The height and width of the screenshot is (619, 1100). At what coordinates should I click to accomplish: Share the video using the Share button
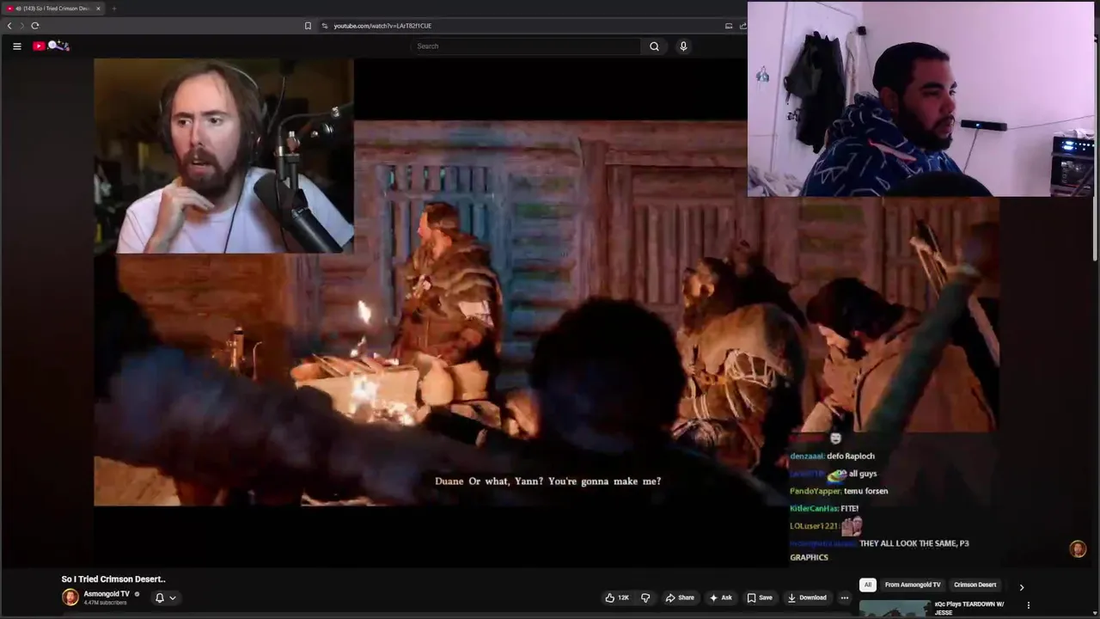tap(680, 598)
